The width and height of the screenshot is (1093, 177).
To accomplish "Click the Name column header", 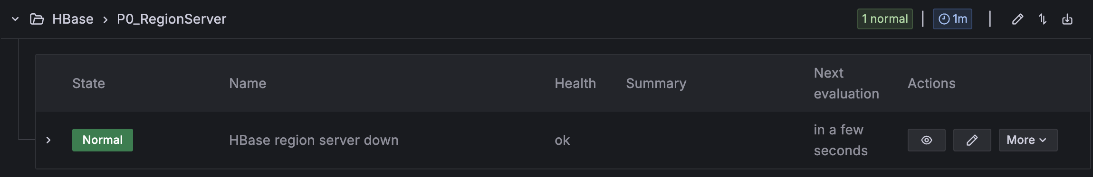I will (x=248, y=83).
